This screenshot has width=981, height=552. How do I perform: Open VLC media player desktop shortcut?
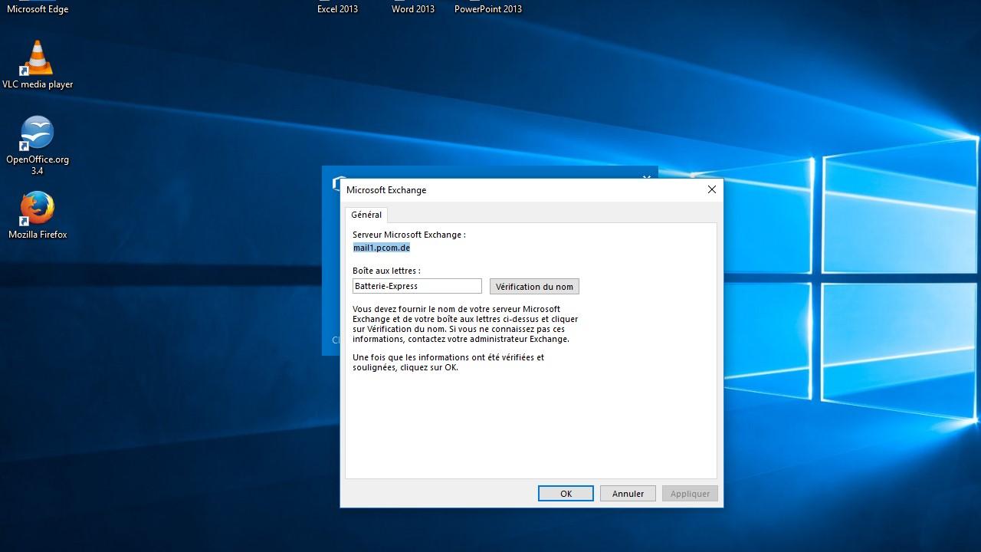click(x=38, y=65)
